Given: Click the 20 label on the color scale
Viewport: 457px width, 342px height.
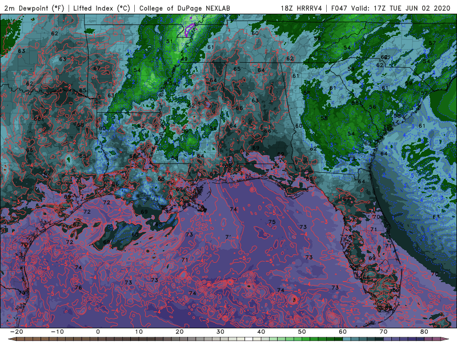Looking at the screenshot, I should coord(179,332).
